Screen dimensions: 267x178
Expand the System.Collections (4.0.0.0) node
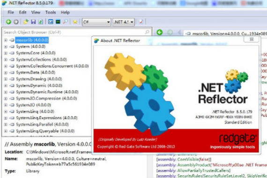(x=6, y=59)
